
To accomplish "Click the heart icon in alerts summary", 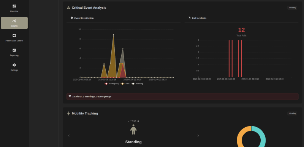I will click(70, 96).
